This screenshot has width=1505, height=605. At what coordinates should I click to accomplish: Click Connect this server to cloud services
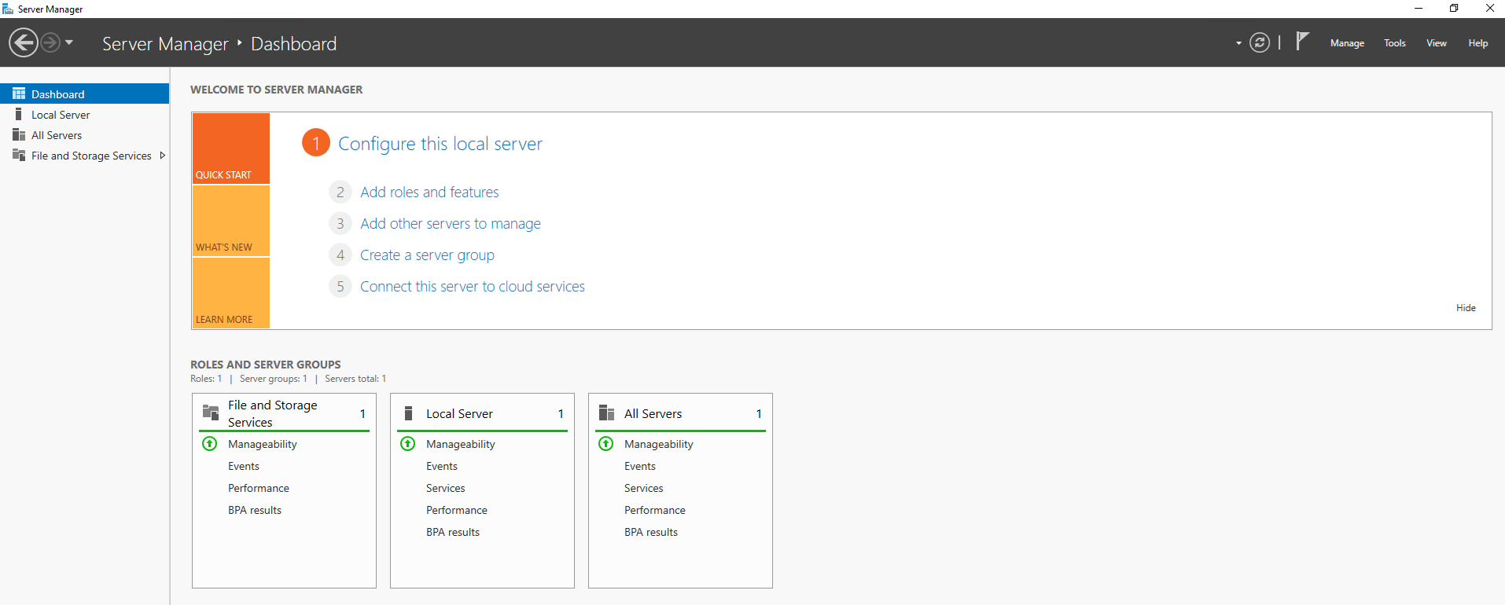pos(473,287)
